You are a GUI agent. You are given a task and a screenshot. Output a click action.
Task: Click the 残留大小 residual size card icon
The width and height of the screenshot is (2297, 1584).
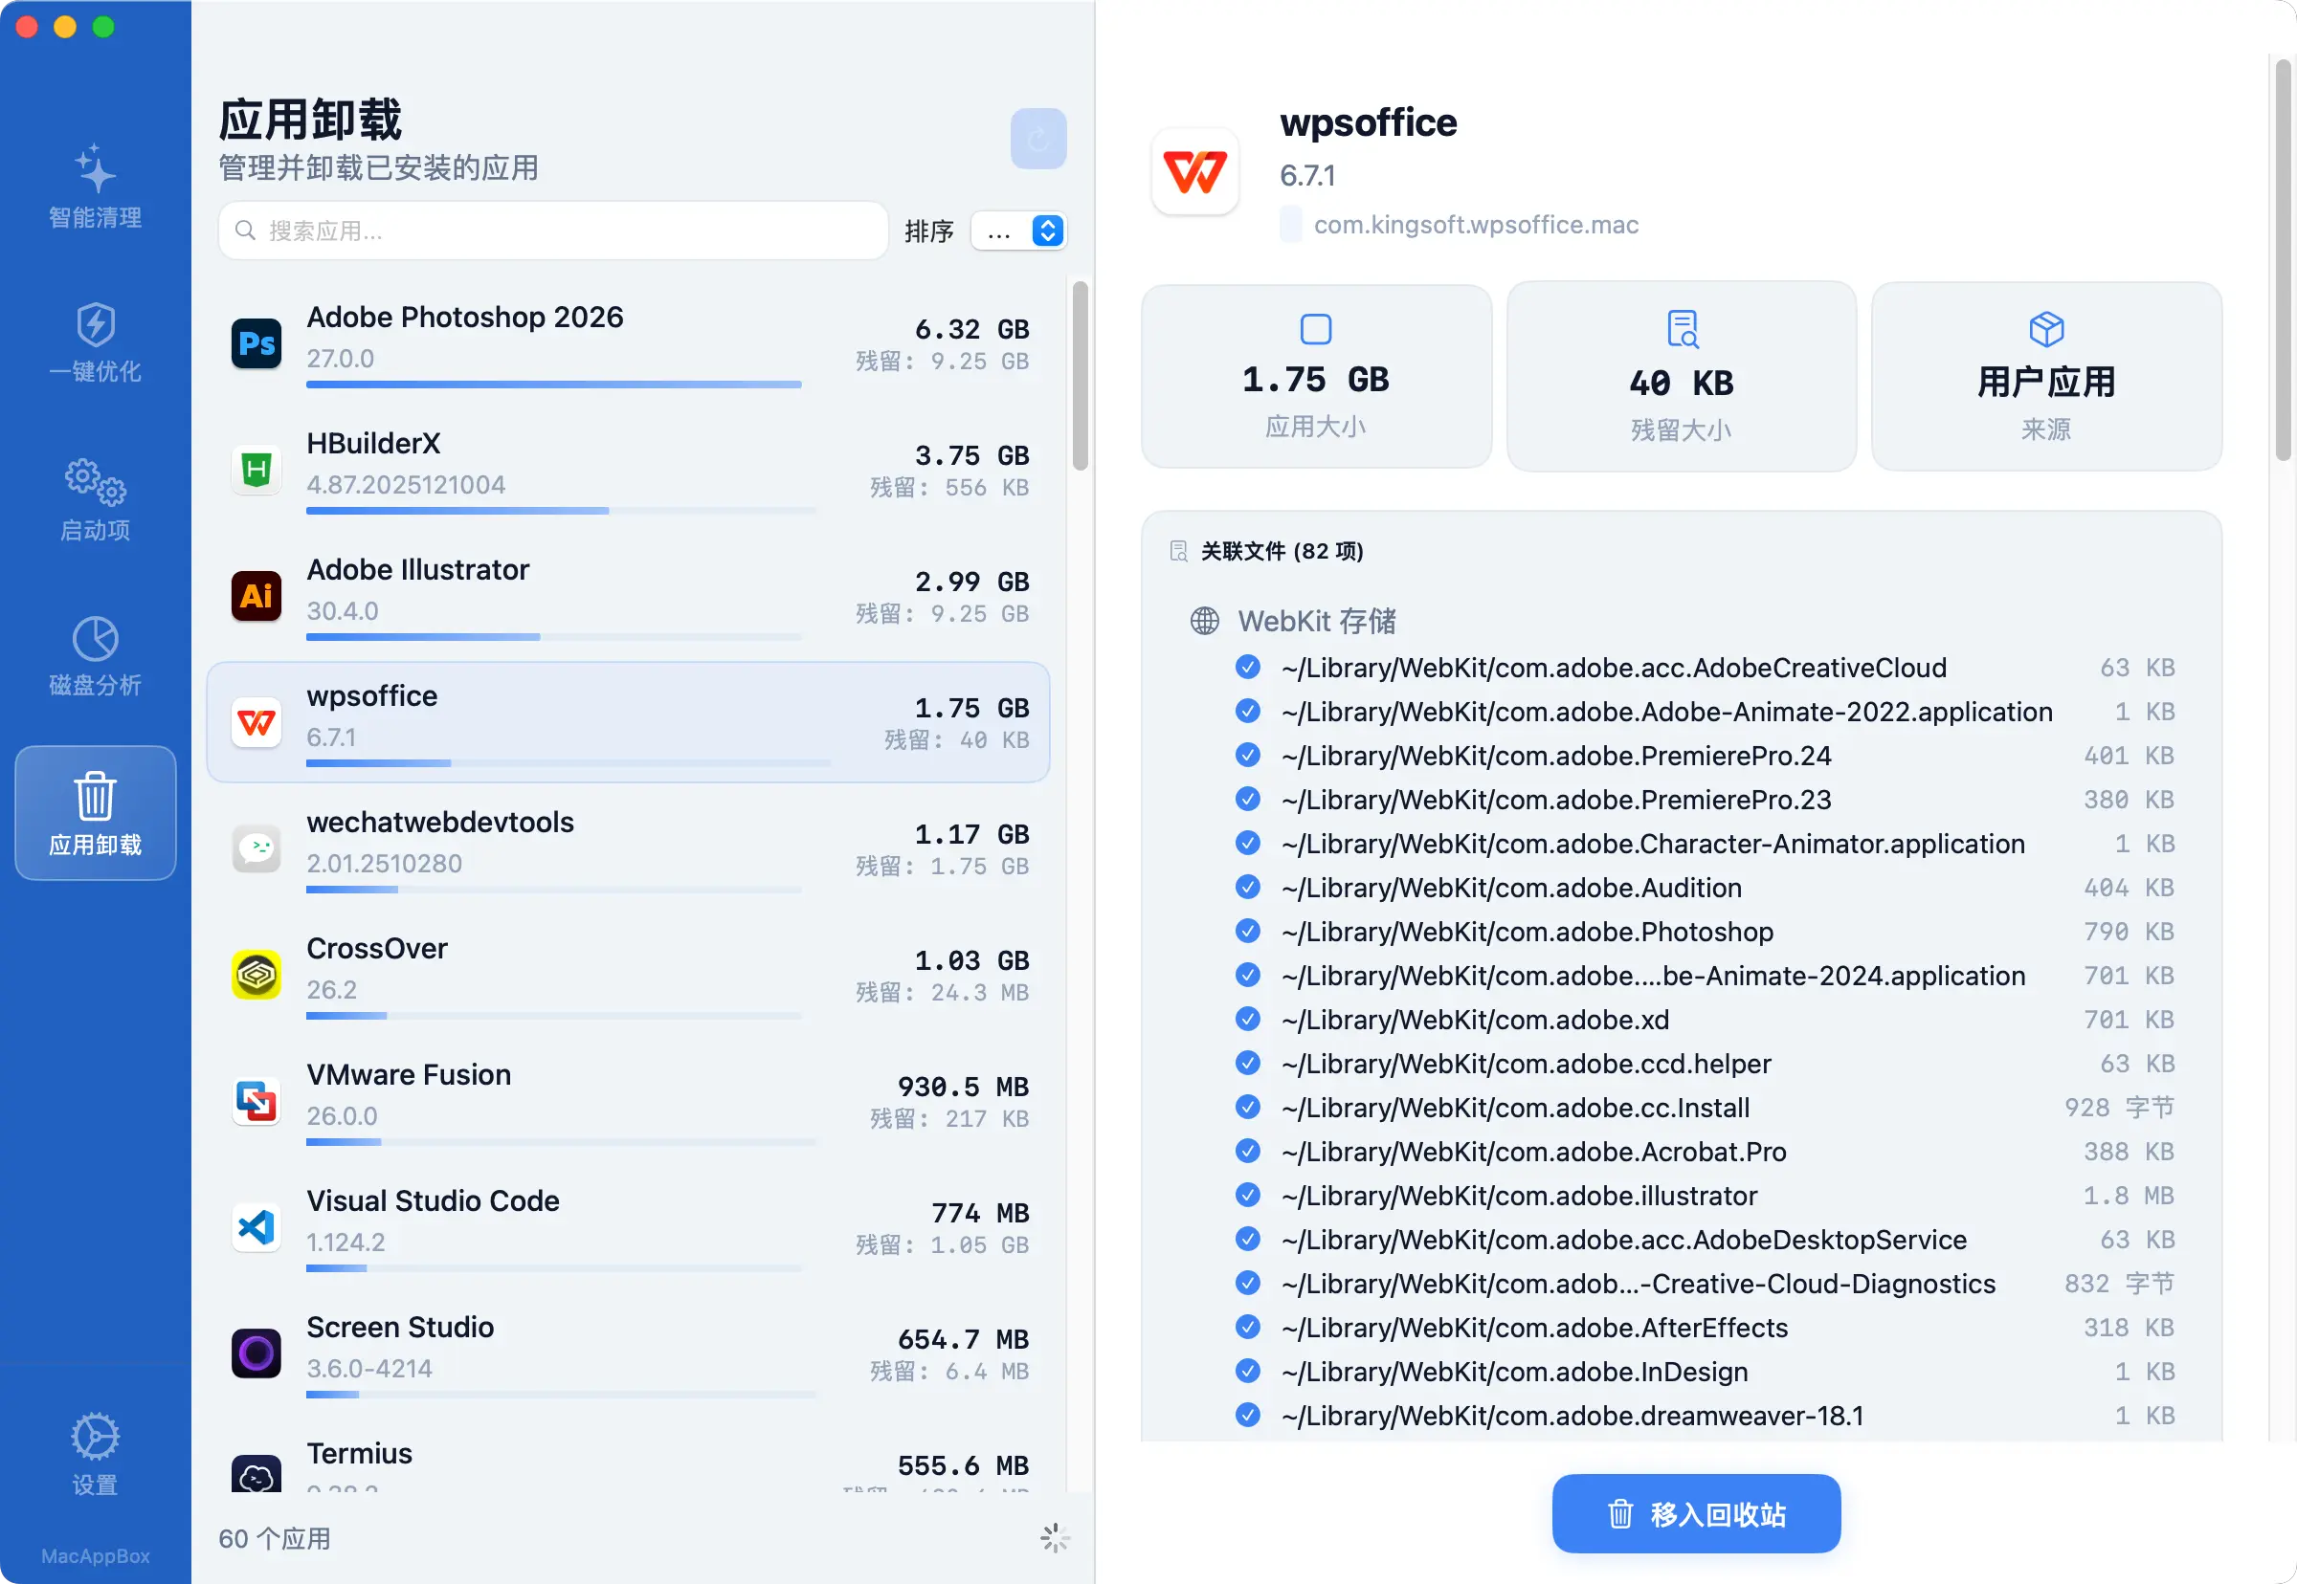pos(1682,329)
